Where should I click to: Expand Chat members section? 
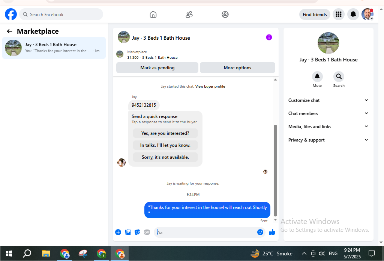tap(328, 113)
